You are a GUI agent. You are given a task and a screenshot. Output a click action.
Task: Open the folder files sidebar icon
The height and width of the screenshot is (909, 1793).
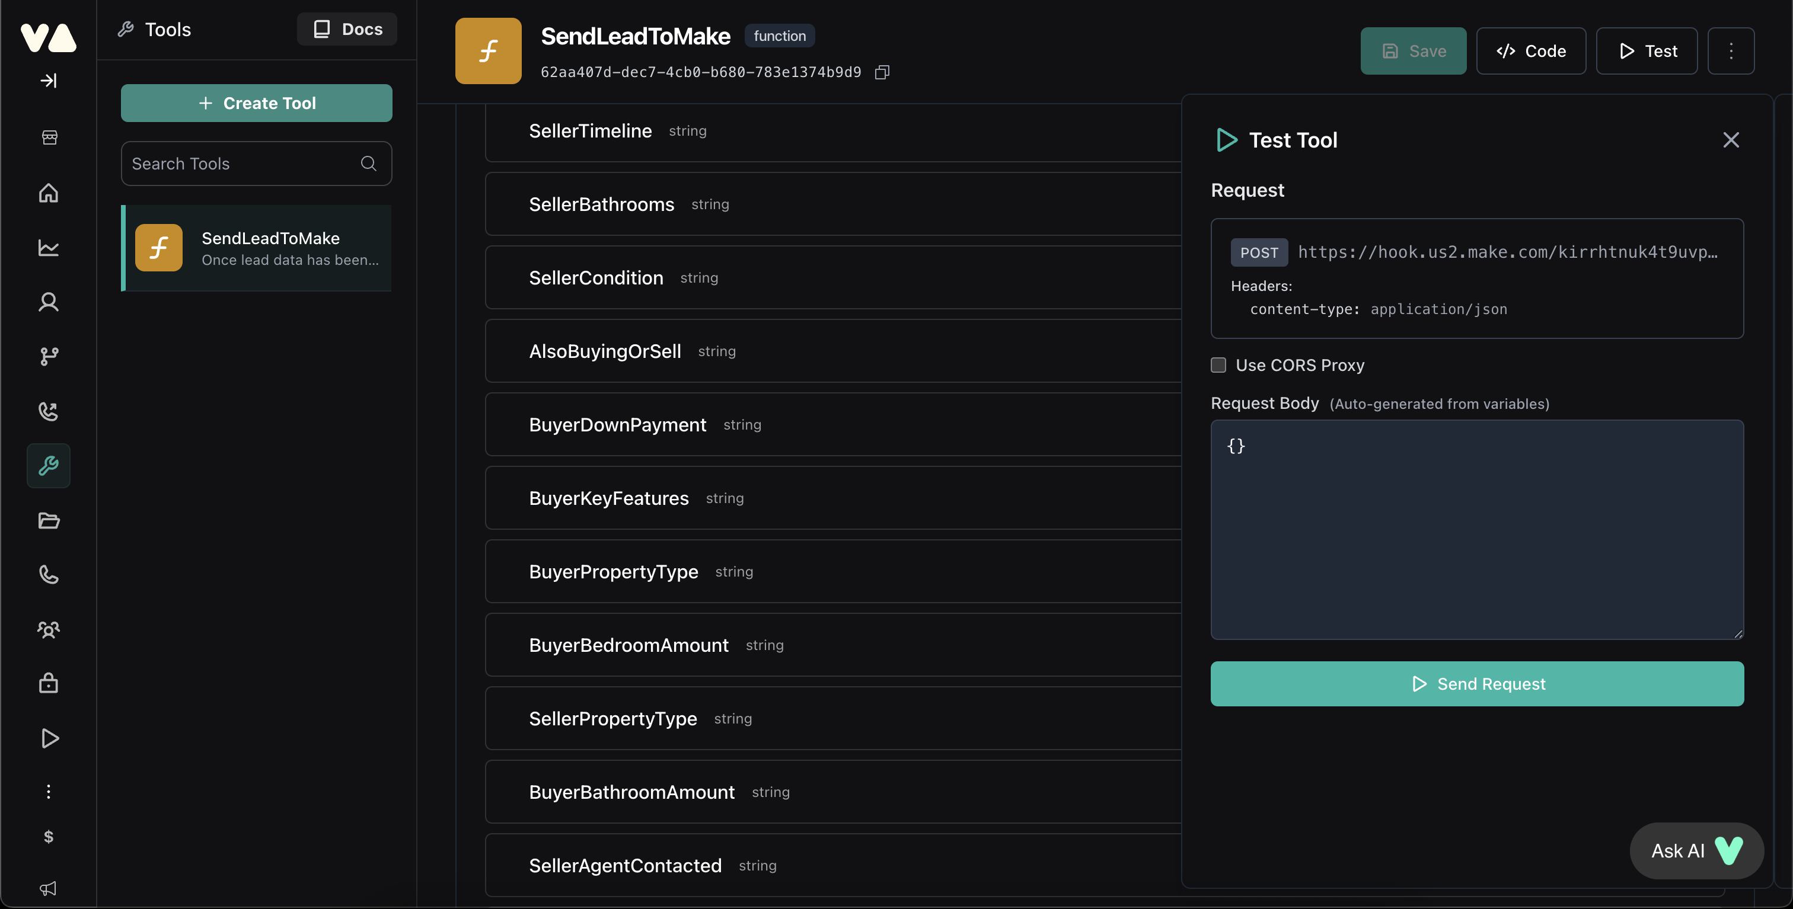(x=48, y=520)
